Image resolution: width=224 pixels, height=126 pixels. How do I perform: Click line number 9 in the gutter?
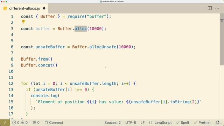coord(12,65)
